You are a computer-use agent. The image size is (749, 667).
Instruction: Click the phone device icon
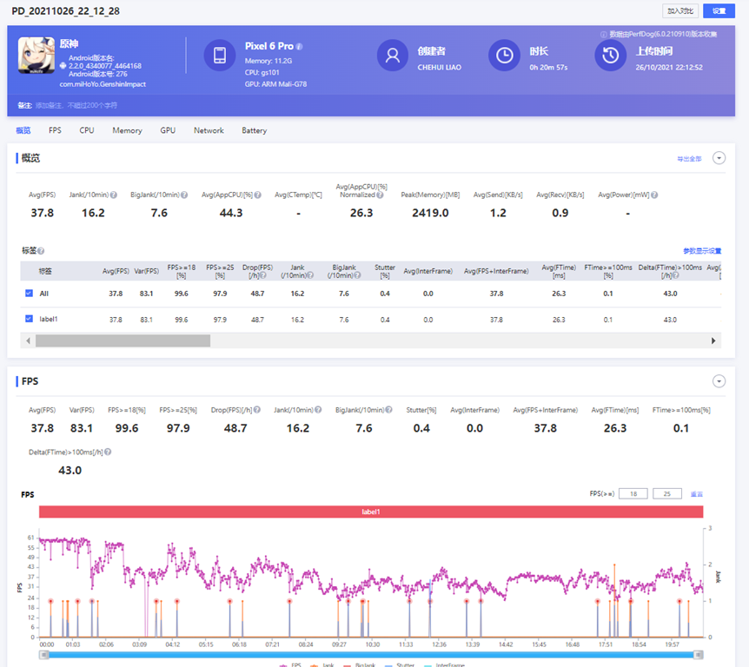(x=220, y=56)
